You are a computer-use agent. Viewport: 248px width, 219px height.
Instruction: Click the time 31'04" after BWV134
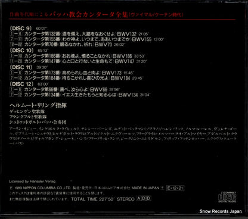pyautogui.click(x=145, y=95)
